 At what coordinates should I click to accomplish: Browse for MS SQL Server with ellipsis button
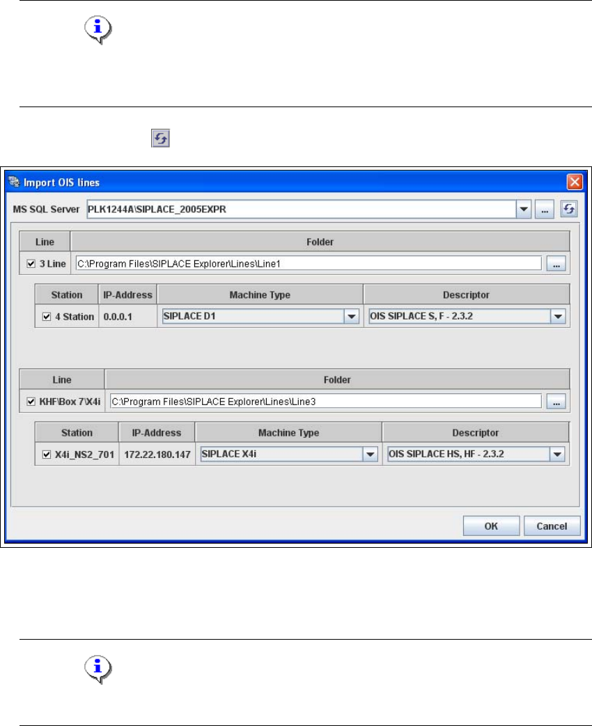pyautogui.click(x=544, y=210)
